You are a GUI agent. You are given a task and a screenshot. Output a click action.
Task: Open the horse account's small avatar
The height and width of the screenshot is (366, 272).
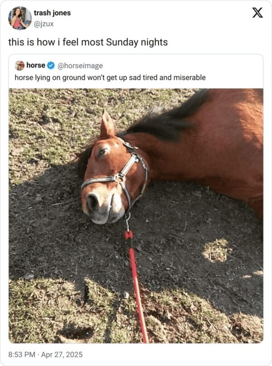pyautogui.click(x=19, y=66)
